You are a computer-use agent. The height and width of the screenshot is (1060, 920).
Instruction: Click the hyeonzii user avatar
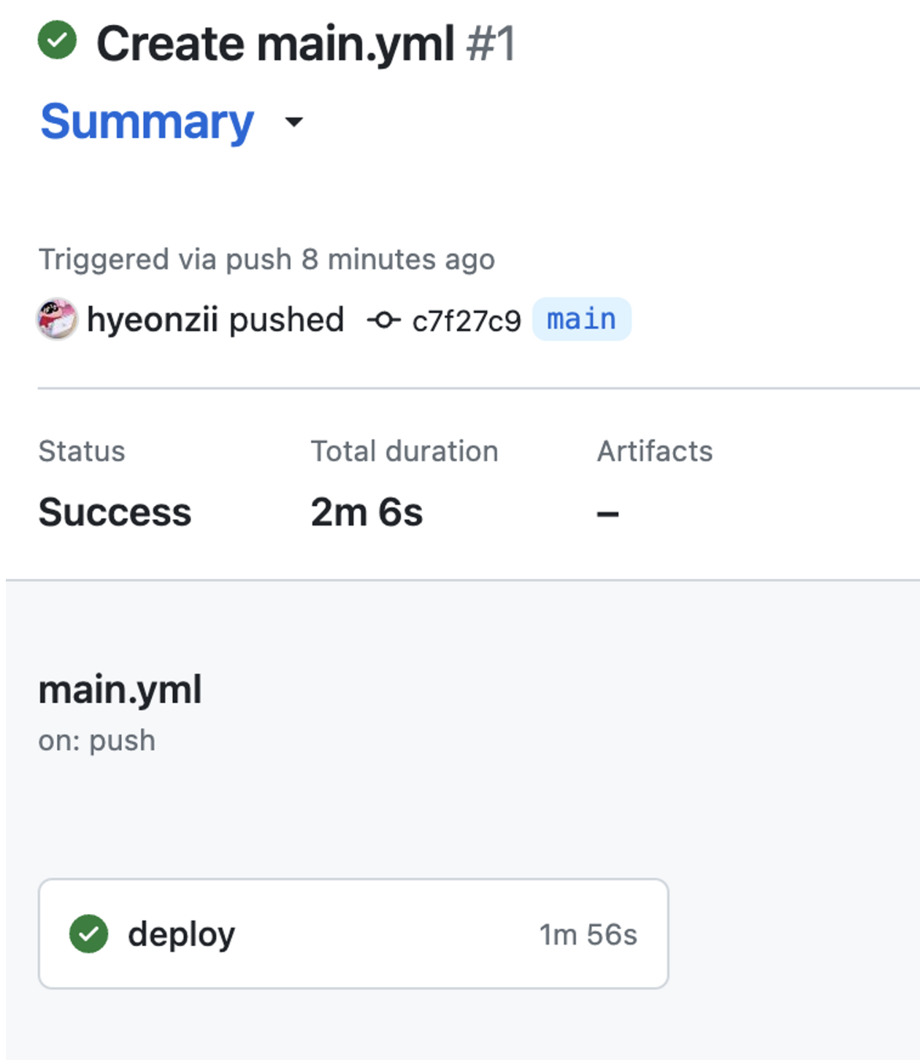click(57, 319)
